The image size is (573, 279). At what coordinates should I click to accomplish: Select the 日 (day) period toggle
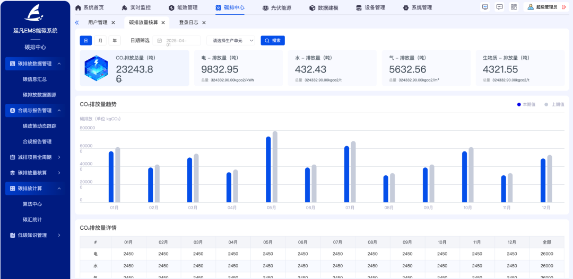coord(86,41)
